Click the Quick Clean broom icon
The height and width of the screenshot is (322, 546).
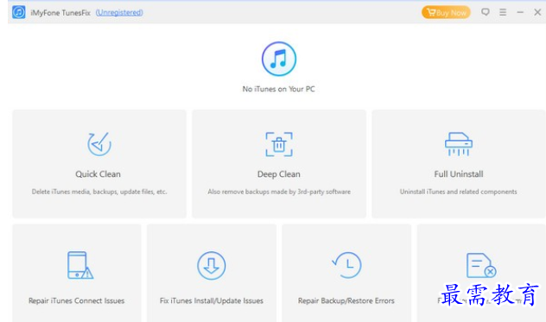coord(99,144)
